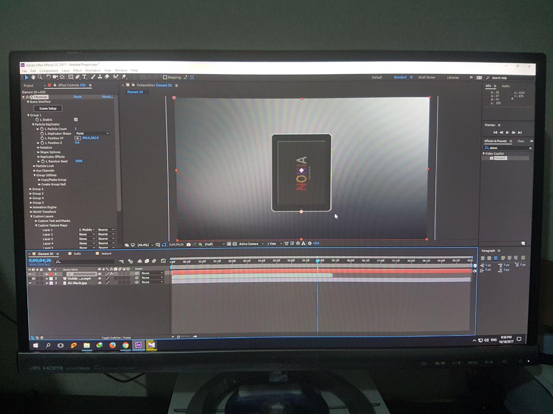Enable motion blur switch in timeline header
Image resolution: width=553 pixels, height=414 pixels.
(154, 261)
